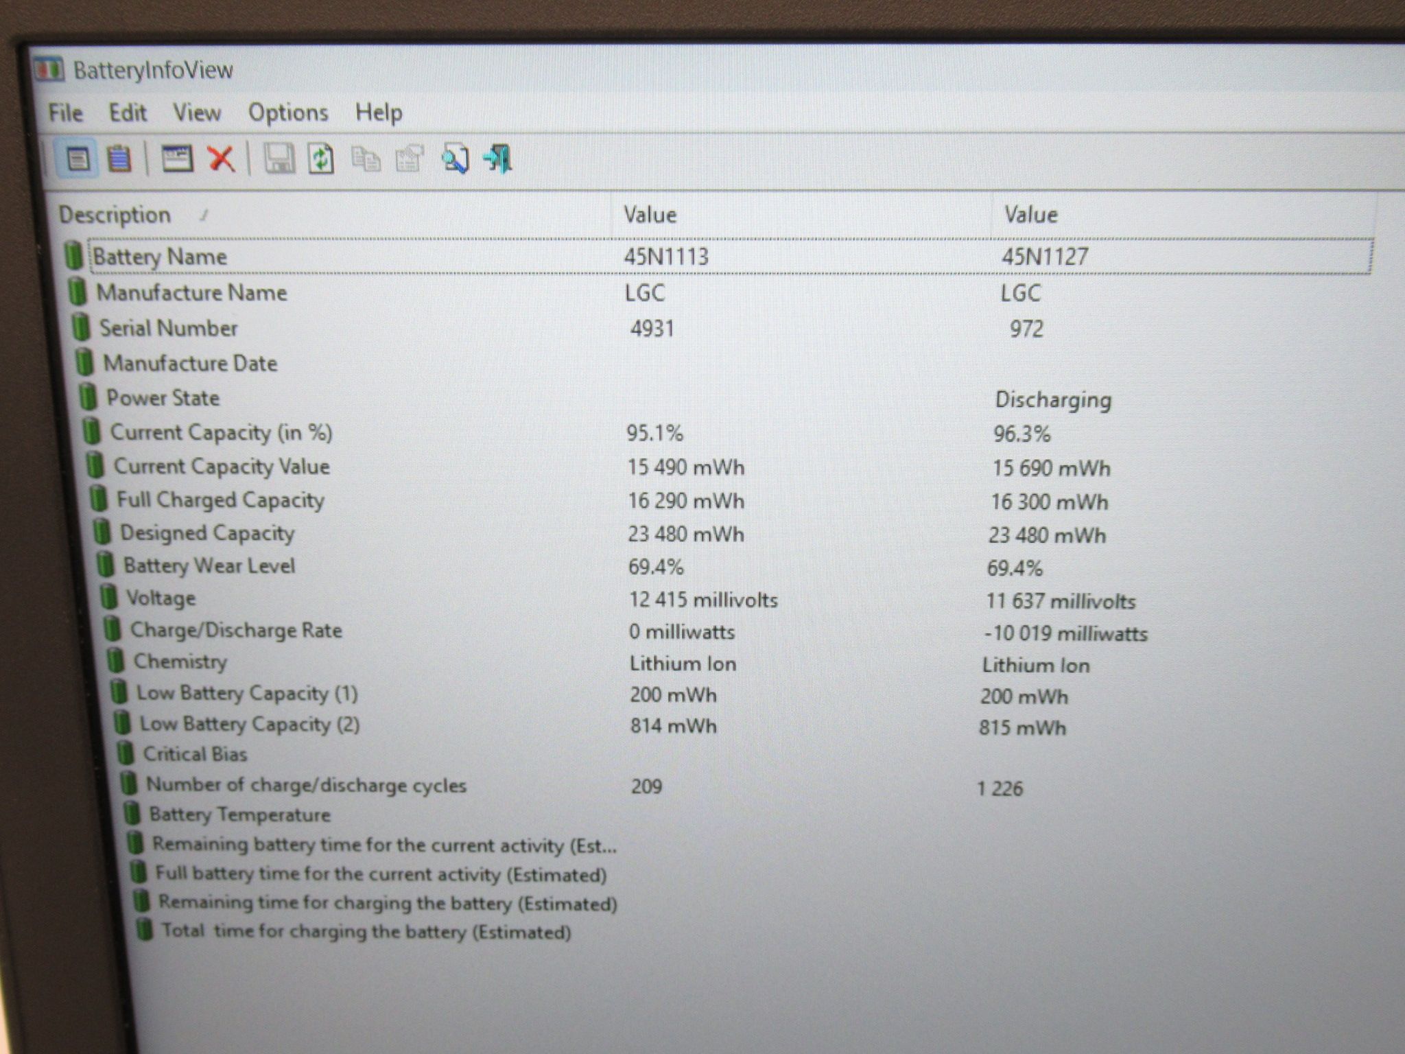1405x1054 pixels.
Task: Click the floppy disk save icon
Action: (x=279, y=159)
